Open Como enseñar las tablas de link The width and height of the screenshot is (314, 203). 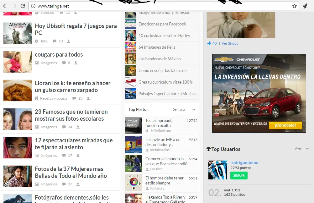point(162,70)
